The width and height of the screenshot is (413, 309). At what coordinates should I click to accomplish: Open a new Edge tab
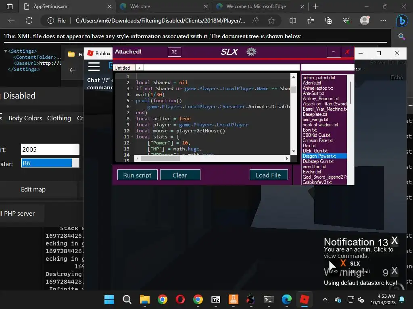click(x=315, y=6)
